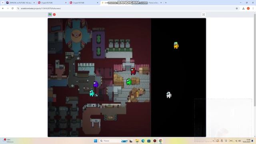256x144 pixels.
Task: Reload the Scratch project page
Action: 12,8
